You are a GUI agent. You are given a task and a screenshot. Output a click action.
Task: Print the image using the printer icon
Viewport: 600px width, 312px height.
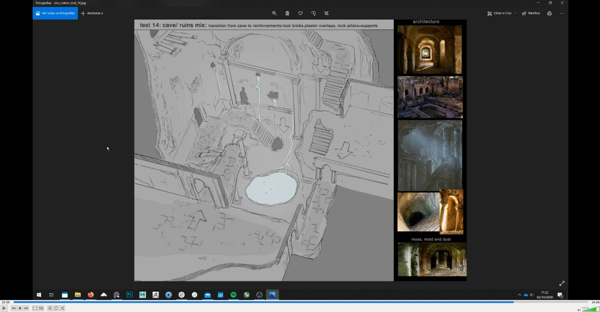pyautogui.click(x=549, y=13)
